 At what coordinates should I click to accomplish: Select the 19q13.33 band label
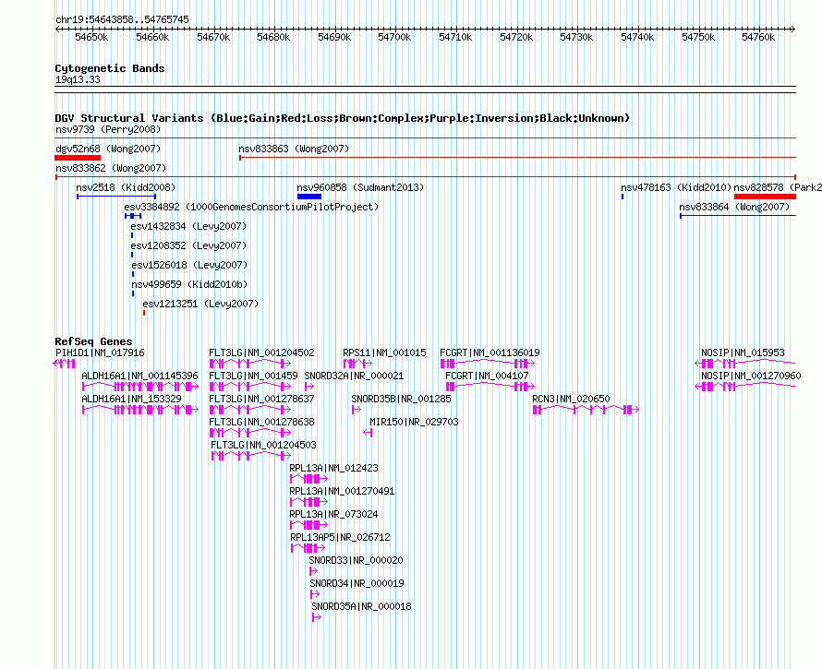(x=78, y=79)
